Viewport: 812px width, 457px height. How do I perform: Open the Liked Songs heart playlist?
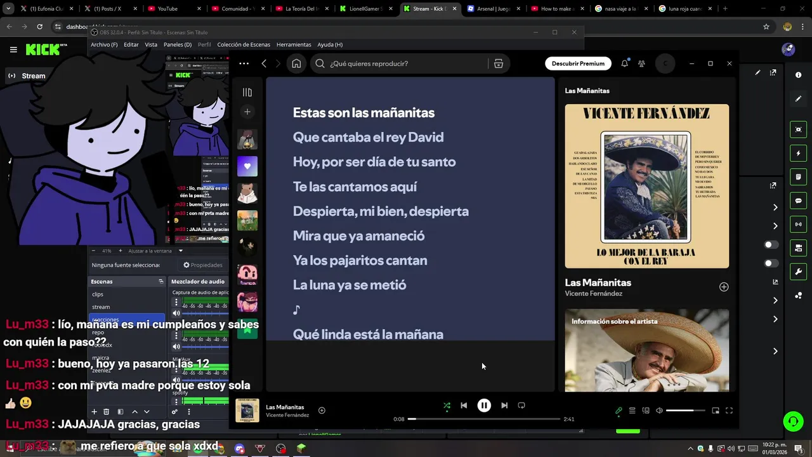pyautogui.click(x=247, y=166)
